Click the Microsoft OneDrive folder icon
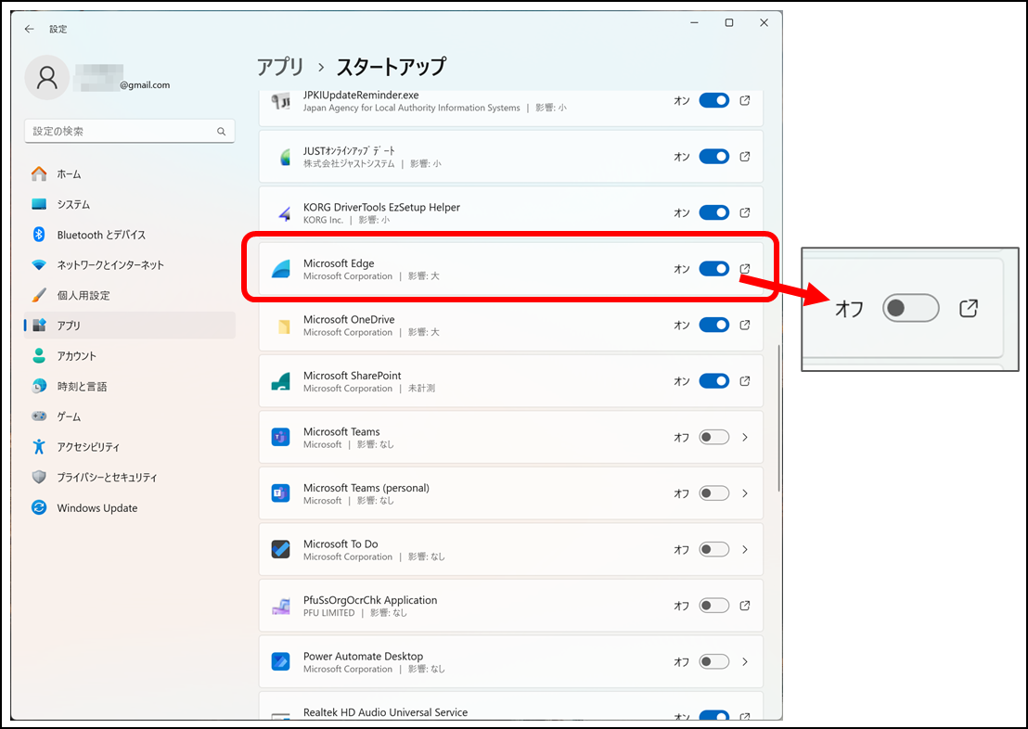1028x729 pixels. click(284, 326)
